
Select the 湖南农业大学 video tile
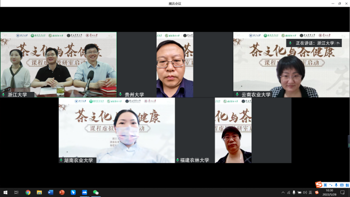[117, 130]
